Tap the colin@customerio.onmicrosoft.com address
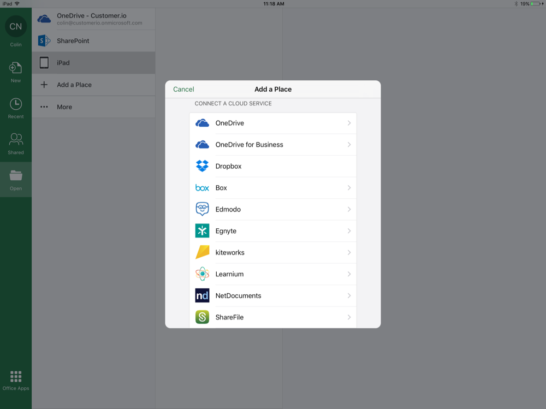The height and width of the screenshot is (409, 546). tap(99, 23)
